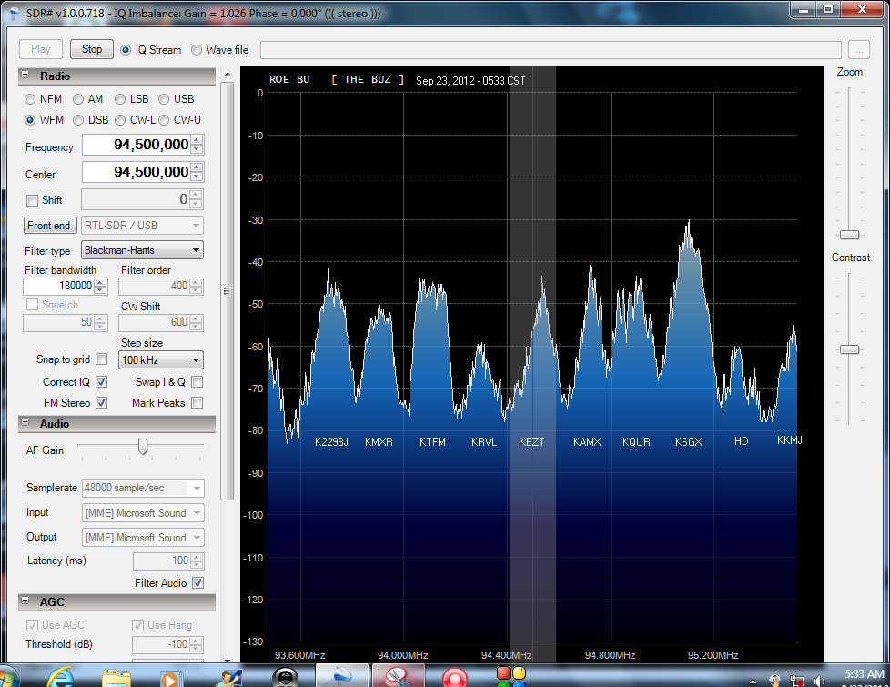
Task: Adjust the Zoom slider handle
Action: click(849, 235)
